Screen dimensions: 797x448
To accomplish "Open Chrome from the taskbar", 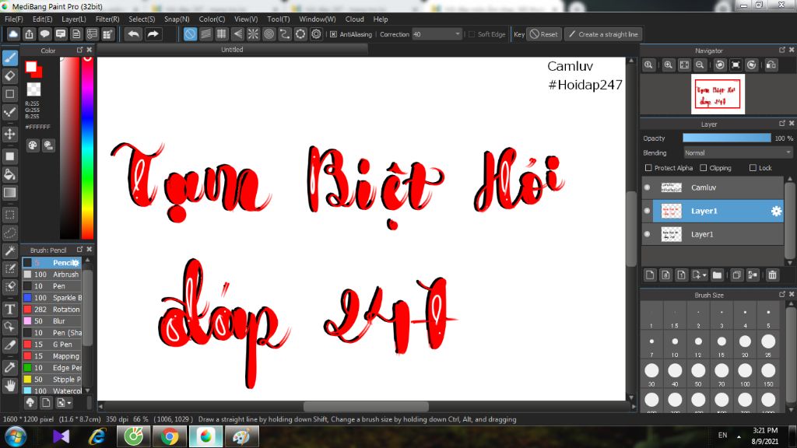I will (170, 437).
